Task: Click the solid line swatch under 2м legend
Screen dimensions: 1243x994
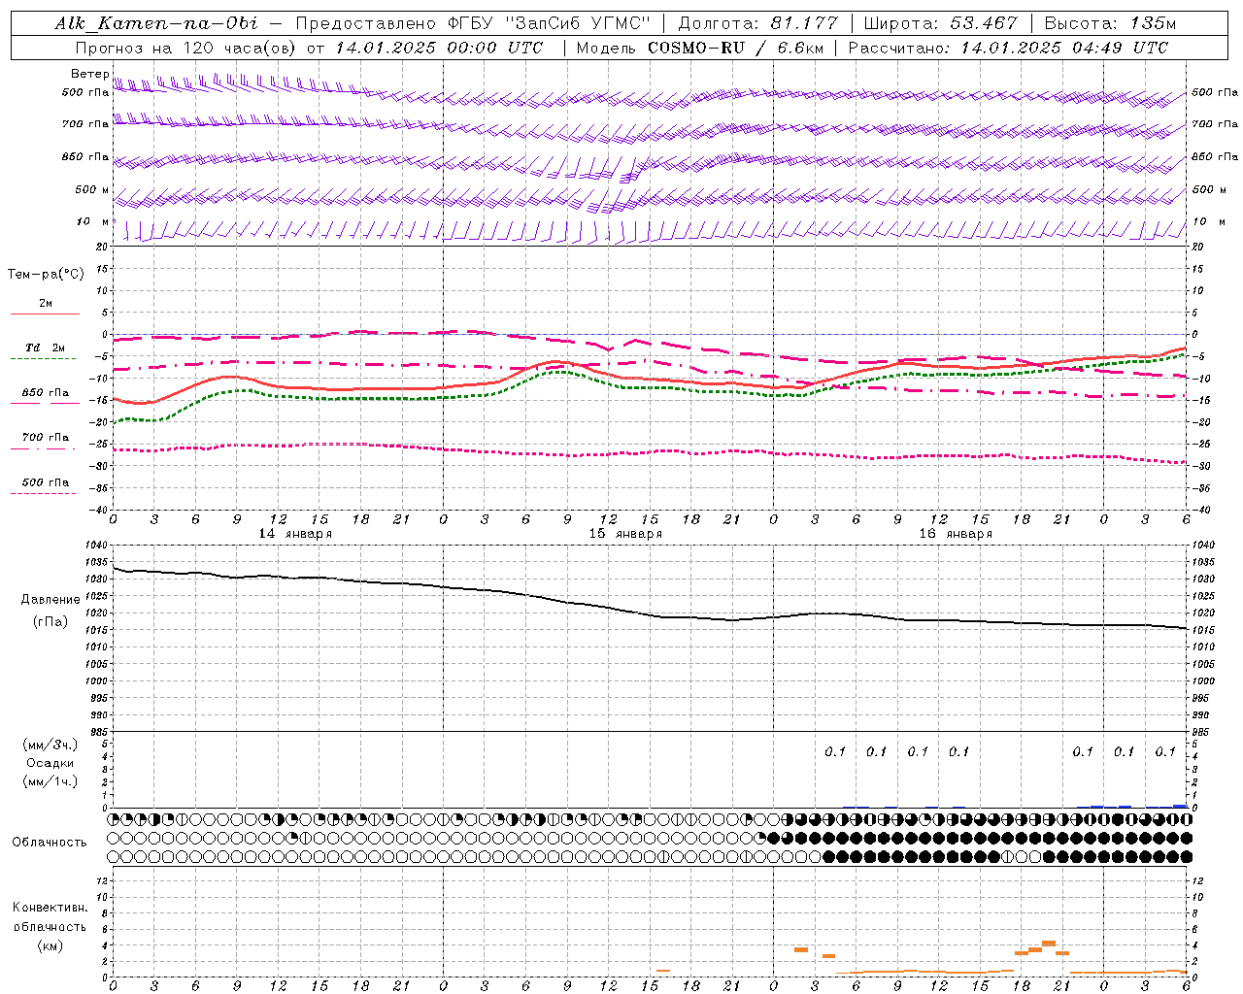Action: tap(45, 314)
